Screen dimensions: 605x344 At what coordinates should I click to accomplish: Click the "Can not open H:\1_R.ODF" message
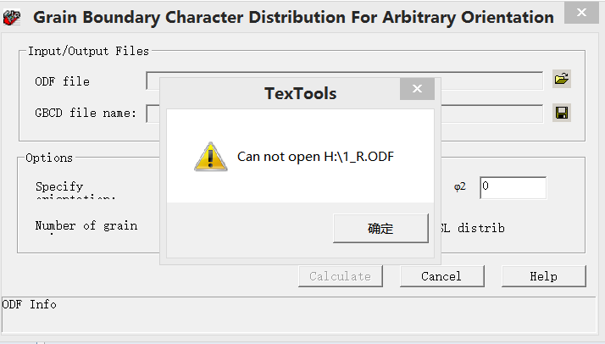coord(315,157)
